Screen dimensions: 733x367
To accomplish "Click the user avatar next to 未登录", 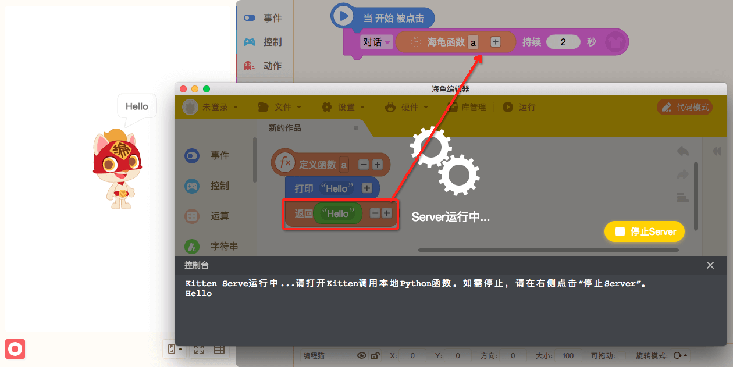I will click(x=190, y=107).
